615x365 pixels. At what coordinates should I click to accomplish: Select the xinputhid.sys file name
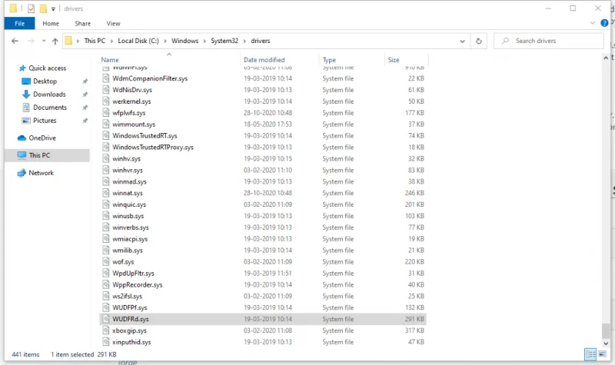(x=131, y=342)
